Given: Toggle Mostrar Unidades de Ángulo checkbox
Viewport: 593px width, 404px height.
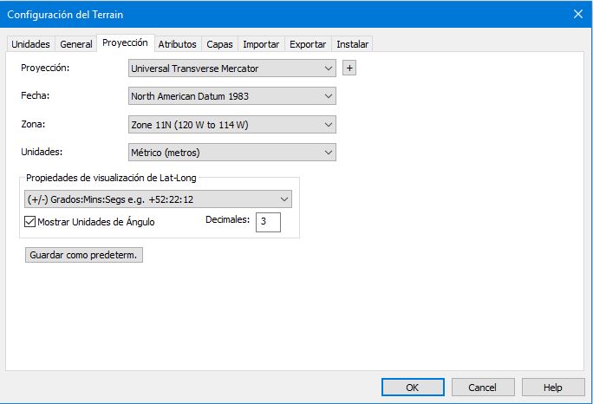Looking at the screenshot, I should click(30, 223).
